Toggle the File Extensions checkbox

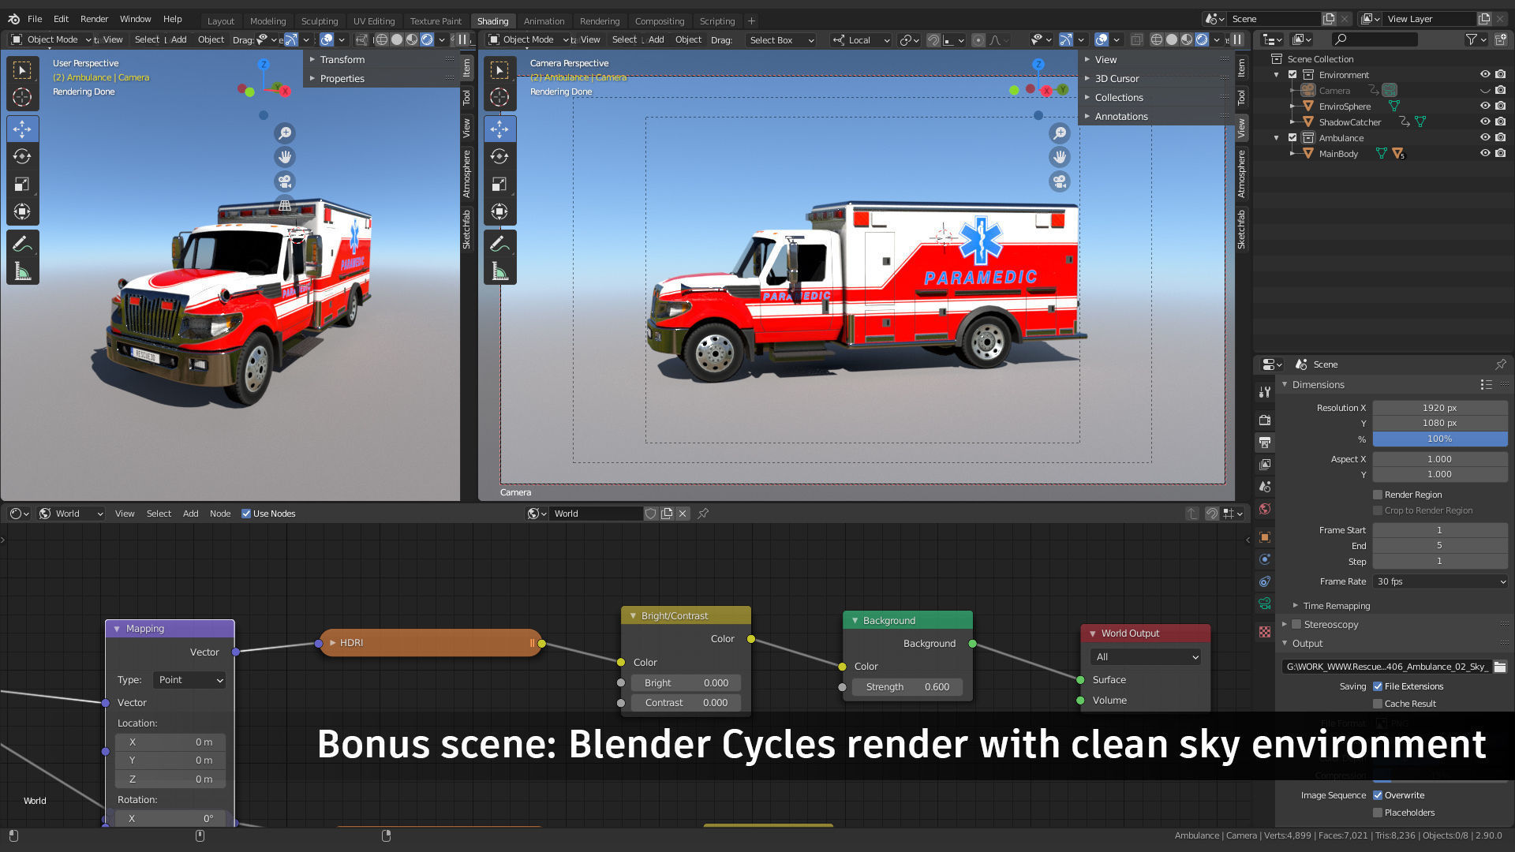tap(1378, 686)
